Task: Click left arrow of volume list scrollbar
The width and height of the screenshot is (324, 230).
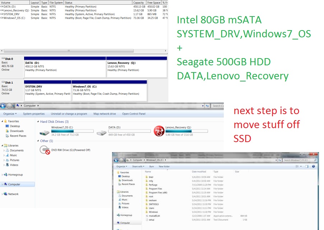Action: pos(2,51)
